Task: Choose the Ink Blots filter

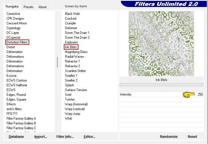Action: [71, 47]
